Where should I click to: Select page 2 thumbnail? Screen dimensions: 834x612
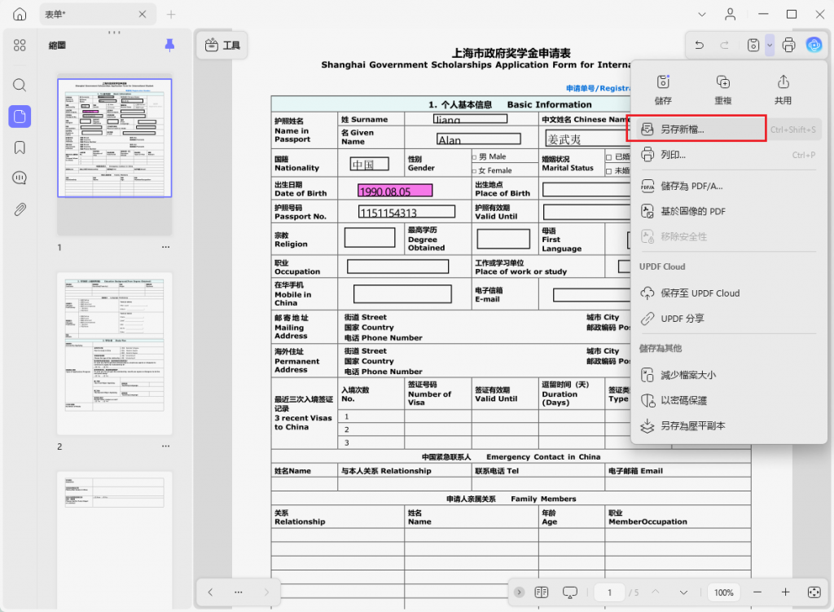(114, 354)
